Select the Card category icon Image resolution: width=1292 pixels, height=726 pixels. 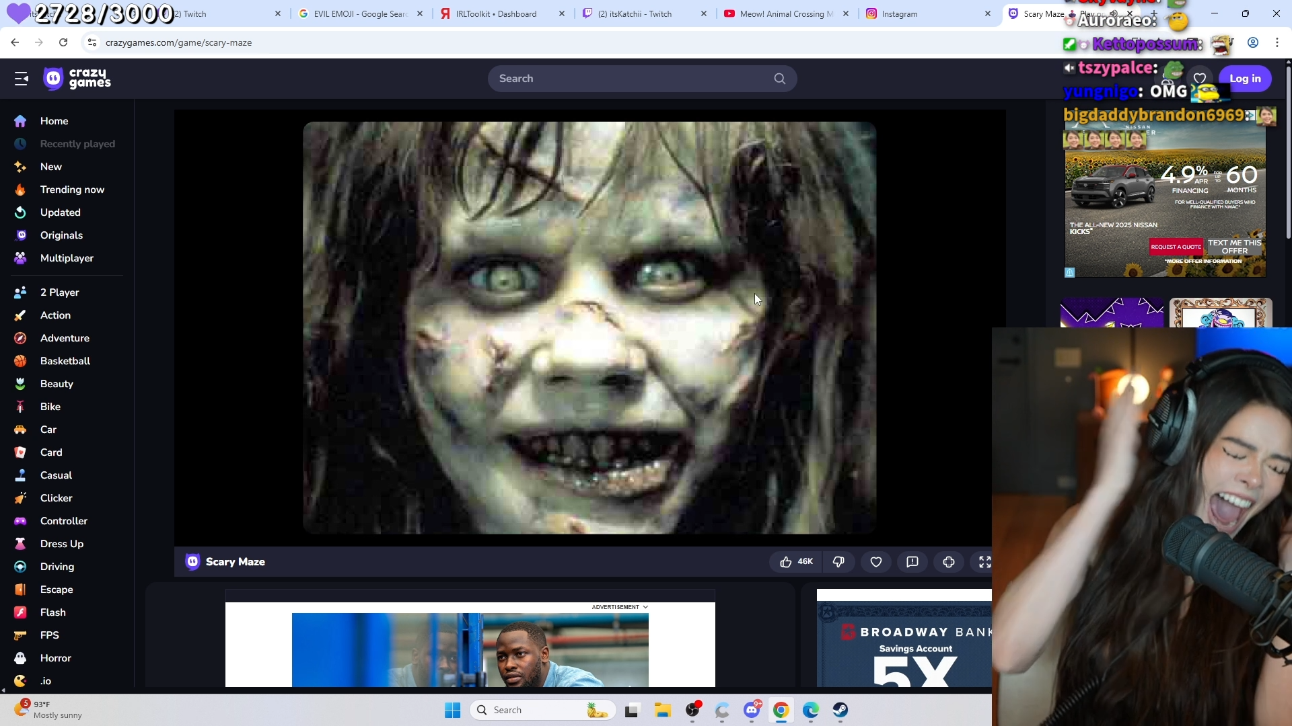pos(20,452)
